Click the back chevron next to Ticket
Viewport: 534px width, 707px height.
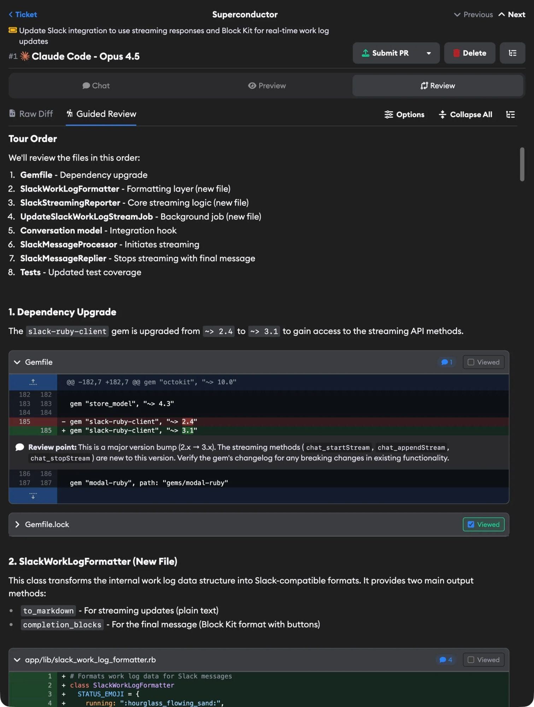[11, 14]
